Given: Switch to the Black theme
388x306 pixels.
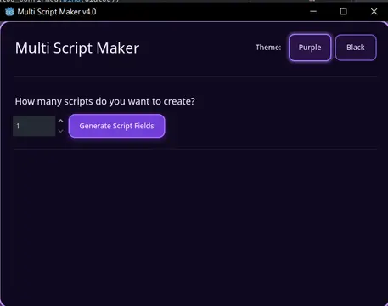Looking at the screenshot, I should point(356,48).
